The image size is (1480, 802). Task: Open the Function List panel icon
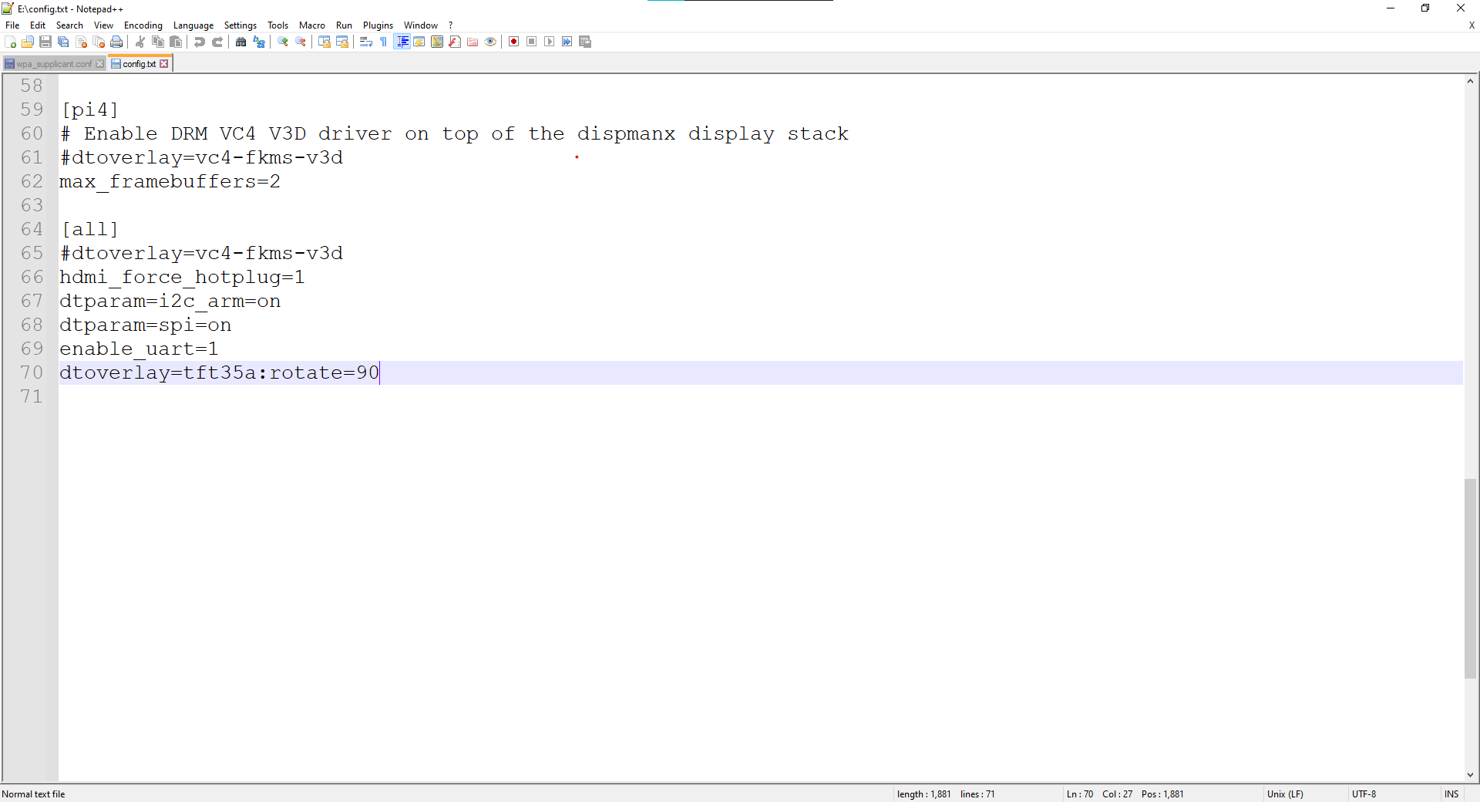455,42
